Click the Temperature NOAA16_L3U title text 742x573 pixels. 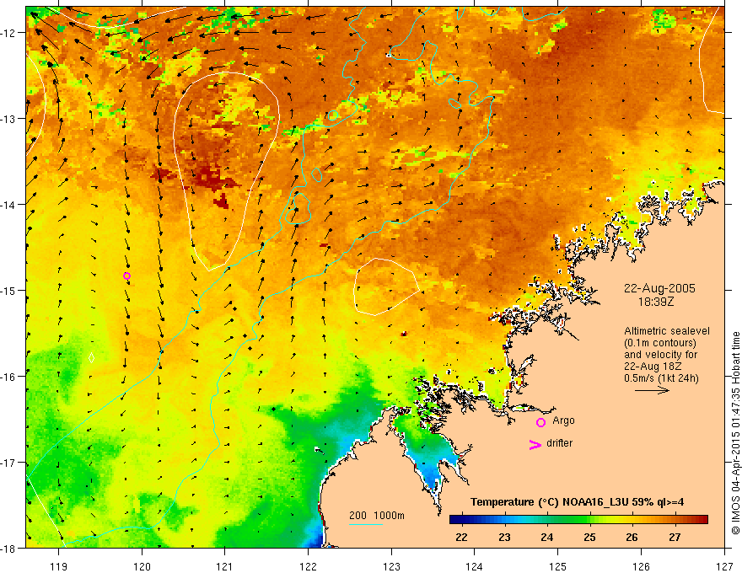pyautogui.click(x=577, y=501)
